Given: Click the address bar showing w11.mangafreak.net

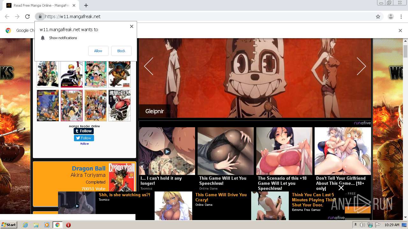Looking at the screenshot, I should [x=204, y=17].
